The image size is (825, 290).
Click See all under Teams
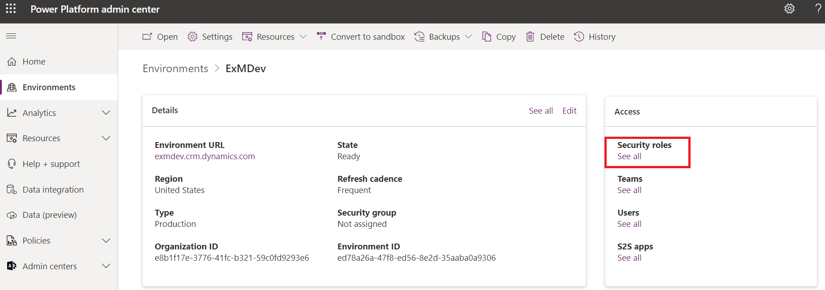coord(629,190)
